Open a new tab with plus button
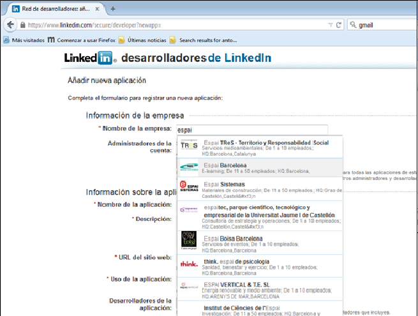Viewport: 418px width, 316px height. pos(113,9)
